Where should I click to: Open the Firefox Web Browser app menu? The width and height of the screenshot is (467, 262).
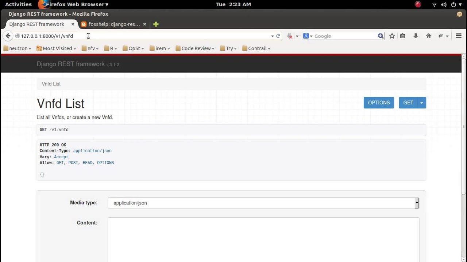coord(73,4)
